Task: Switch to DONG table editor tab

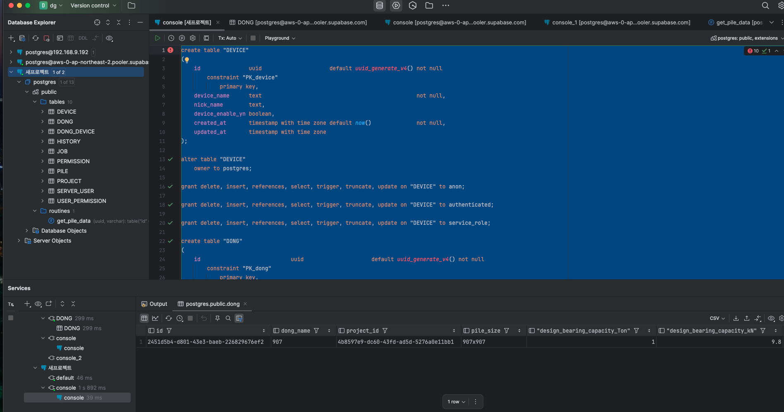Action: point(298,22)
